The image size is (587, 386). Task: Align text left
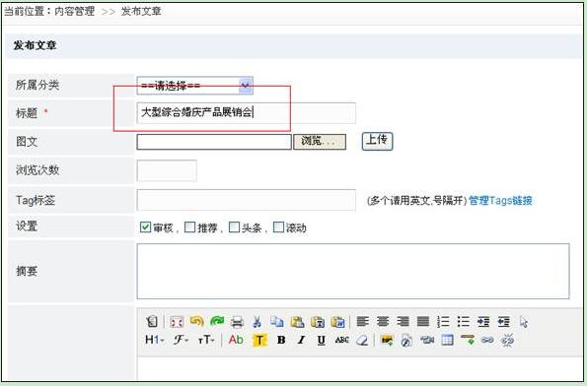pos(363,321)
